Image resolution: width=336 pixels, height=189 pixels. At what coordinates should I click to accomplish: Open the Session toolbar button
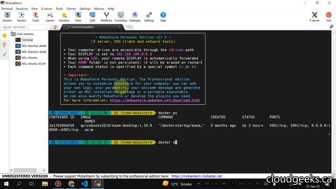tap(7, 17)
